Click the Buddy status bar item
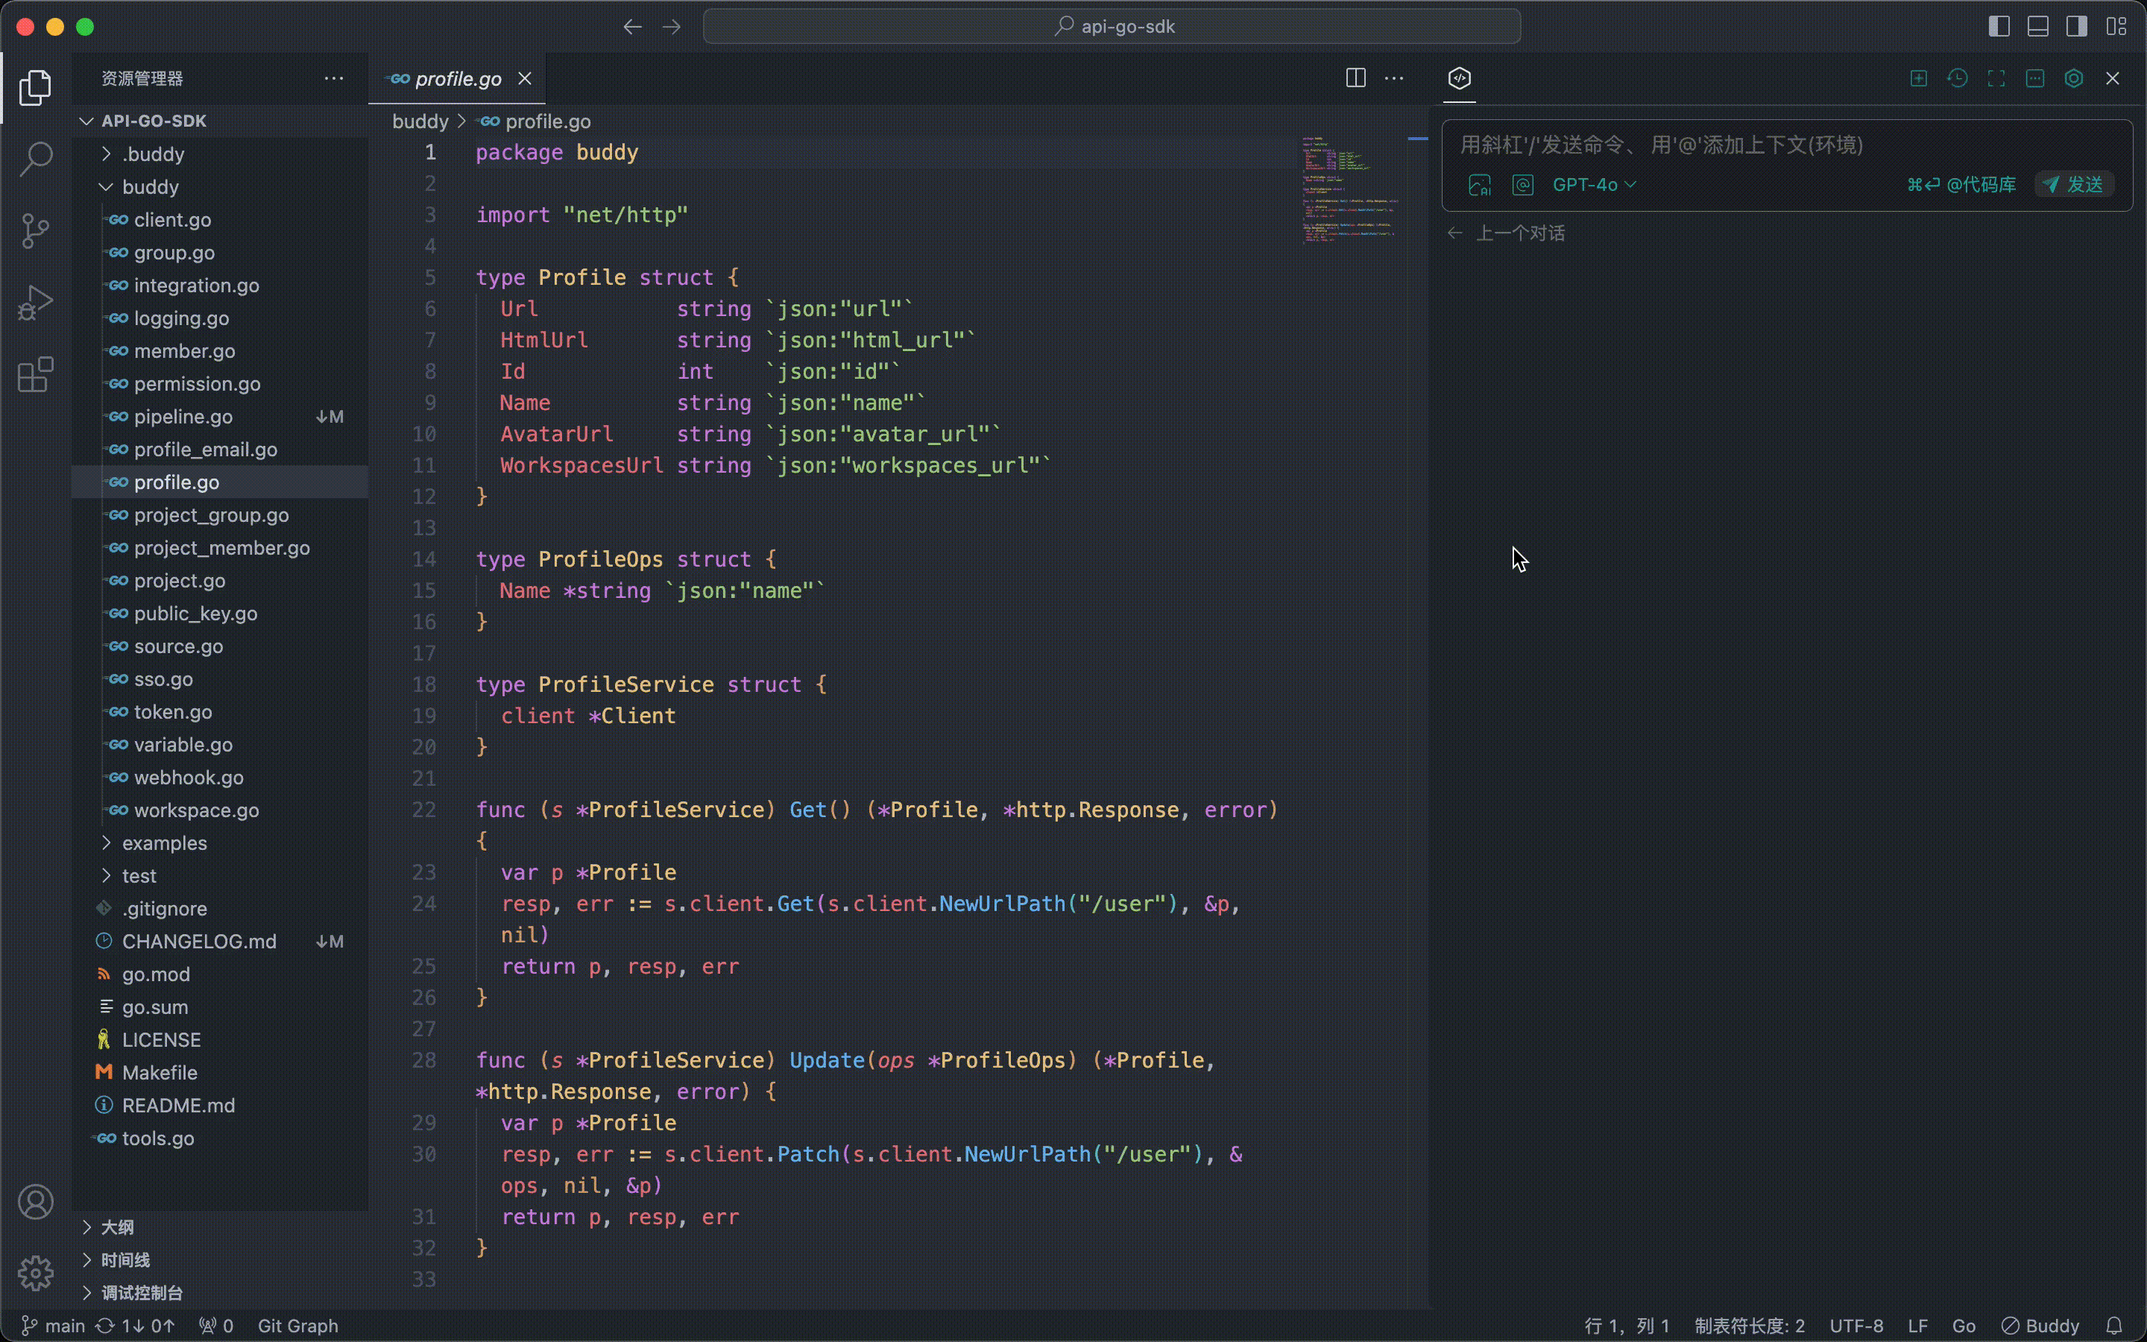The image size is (2147, 1342). pos(2040,1325)
